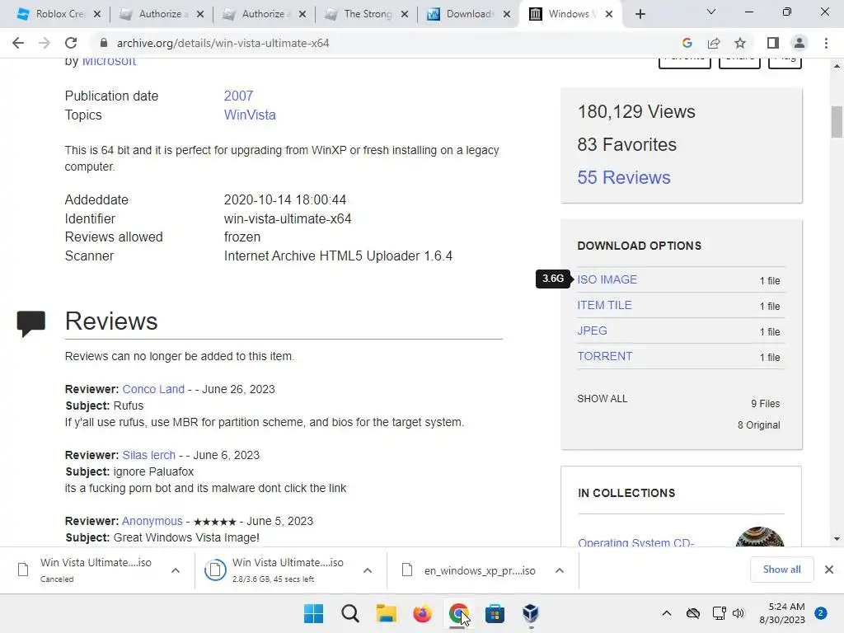Image resolution: width=844 pixels, height=633 pixels.
Task: Show all downloads
Action: (x=781, y=570)
